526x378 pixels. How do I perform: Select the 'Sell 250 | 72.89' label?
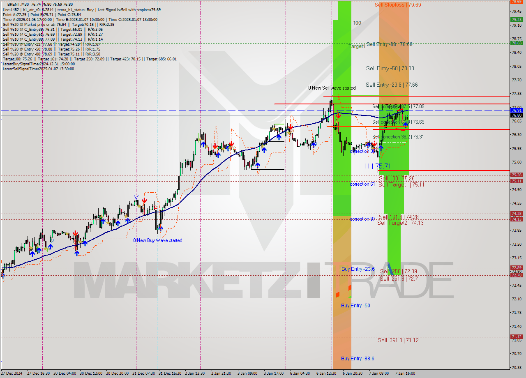click(398, 271)
